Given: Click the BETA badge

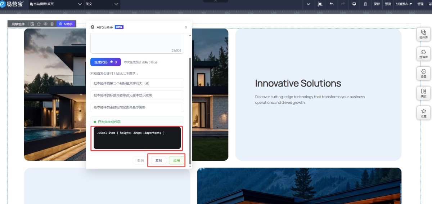Looking at the screenshot, I should 119,27.
